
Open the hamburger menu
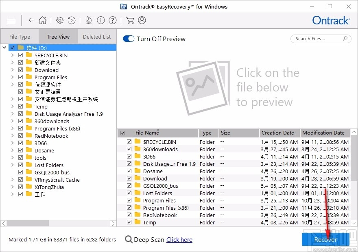tap(11, 21)
